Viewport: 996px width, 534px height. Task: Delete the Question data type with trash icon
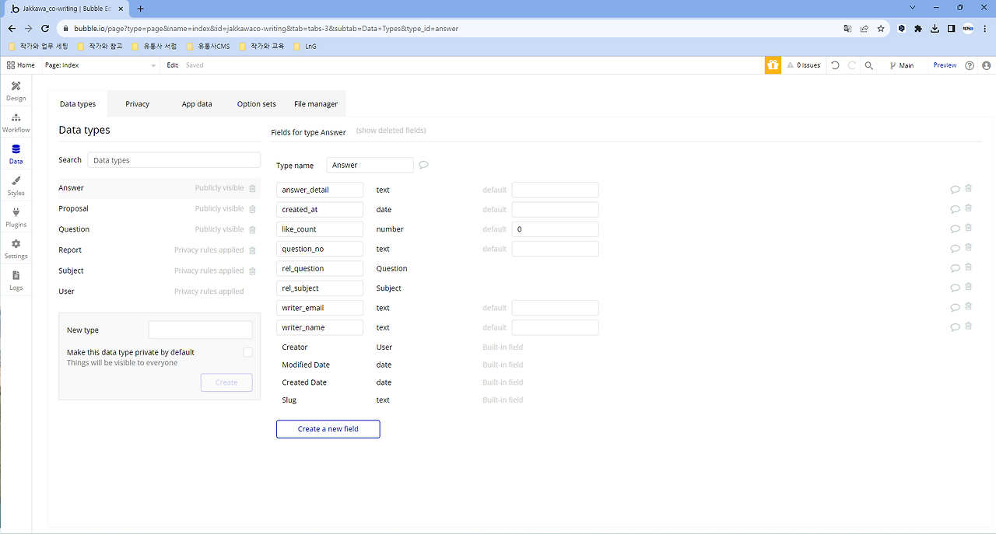click(x=252, y=229)
